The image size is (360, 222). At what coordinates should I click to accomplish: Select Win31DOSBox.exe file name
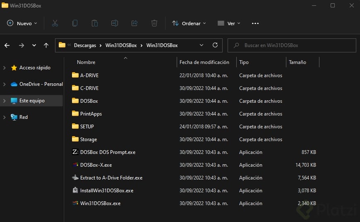tap(100, 203)
